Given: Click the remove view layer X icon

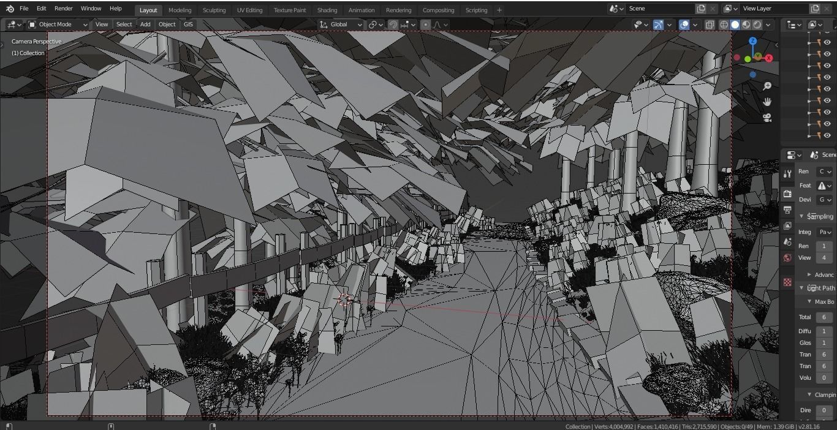Looking at the screenshot, I should click(x=827, y=9).
